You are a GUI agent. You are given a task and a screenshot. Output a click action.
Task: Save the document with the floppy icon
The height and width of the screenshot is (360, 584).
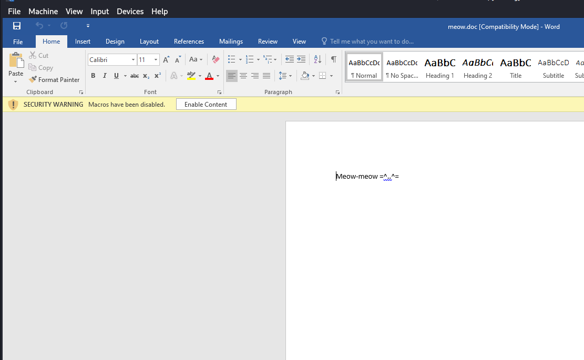17,26
